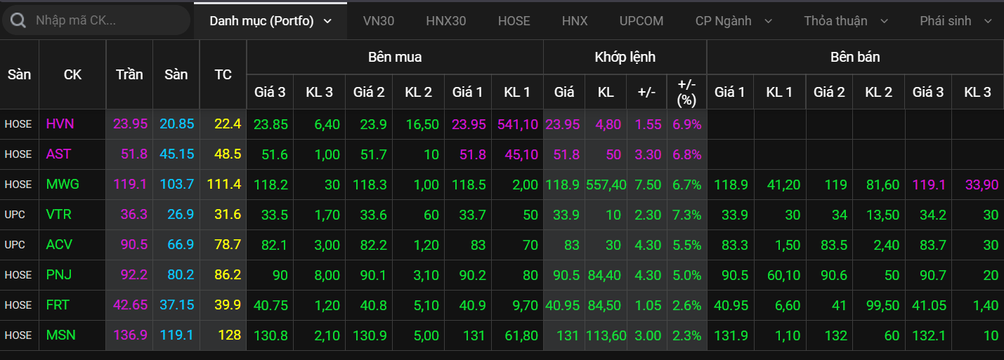
Task: Switch to the VN30 tab
Action: click(x=379, y=21)
